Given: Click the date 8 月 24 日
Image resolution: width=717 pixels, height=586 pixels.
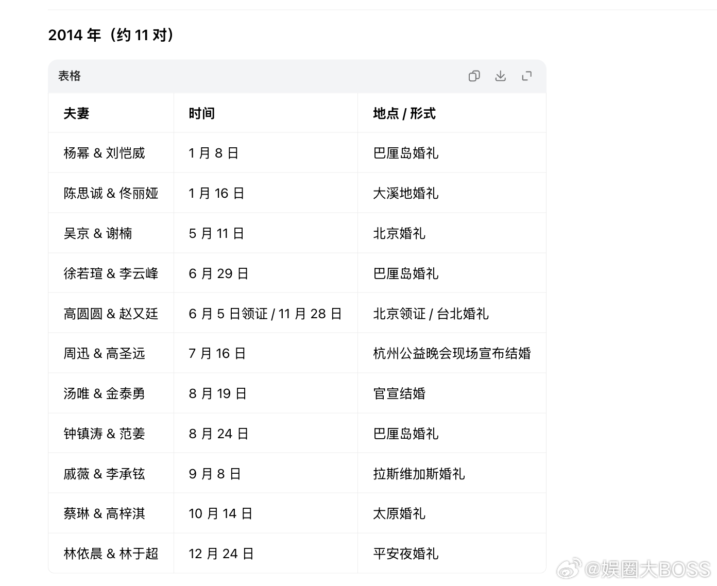Looking at the screenshot, I should 218,434.
